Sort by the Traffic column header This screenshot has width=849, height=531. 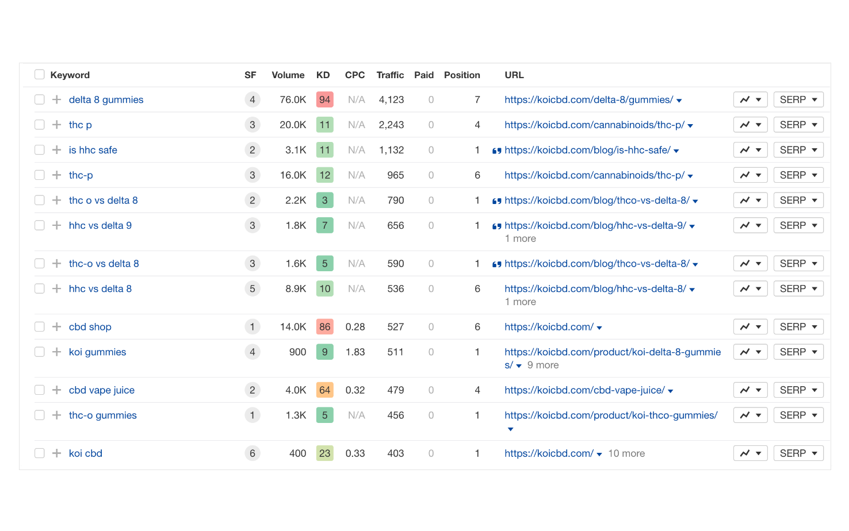pyautogui.click(x=390, y=75)
